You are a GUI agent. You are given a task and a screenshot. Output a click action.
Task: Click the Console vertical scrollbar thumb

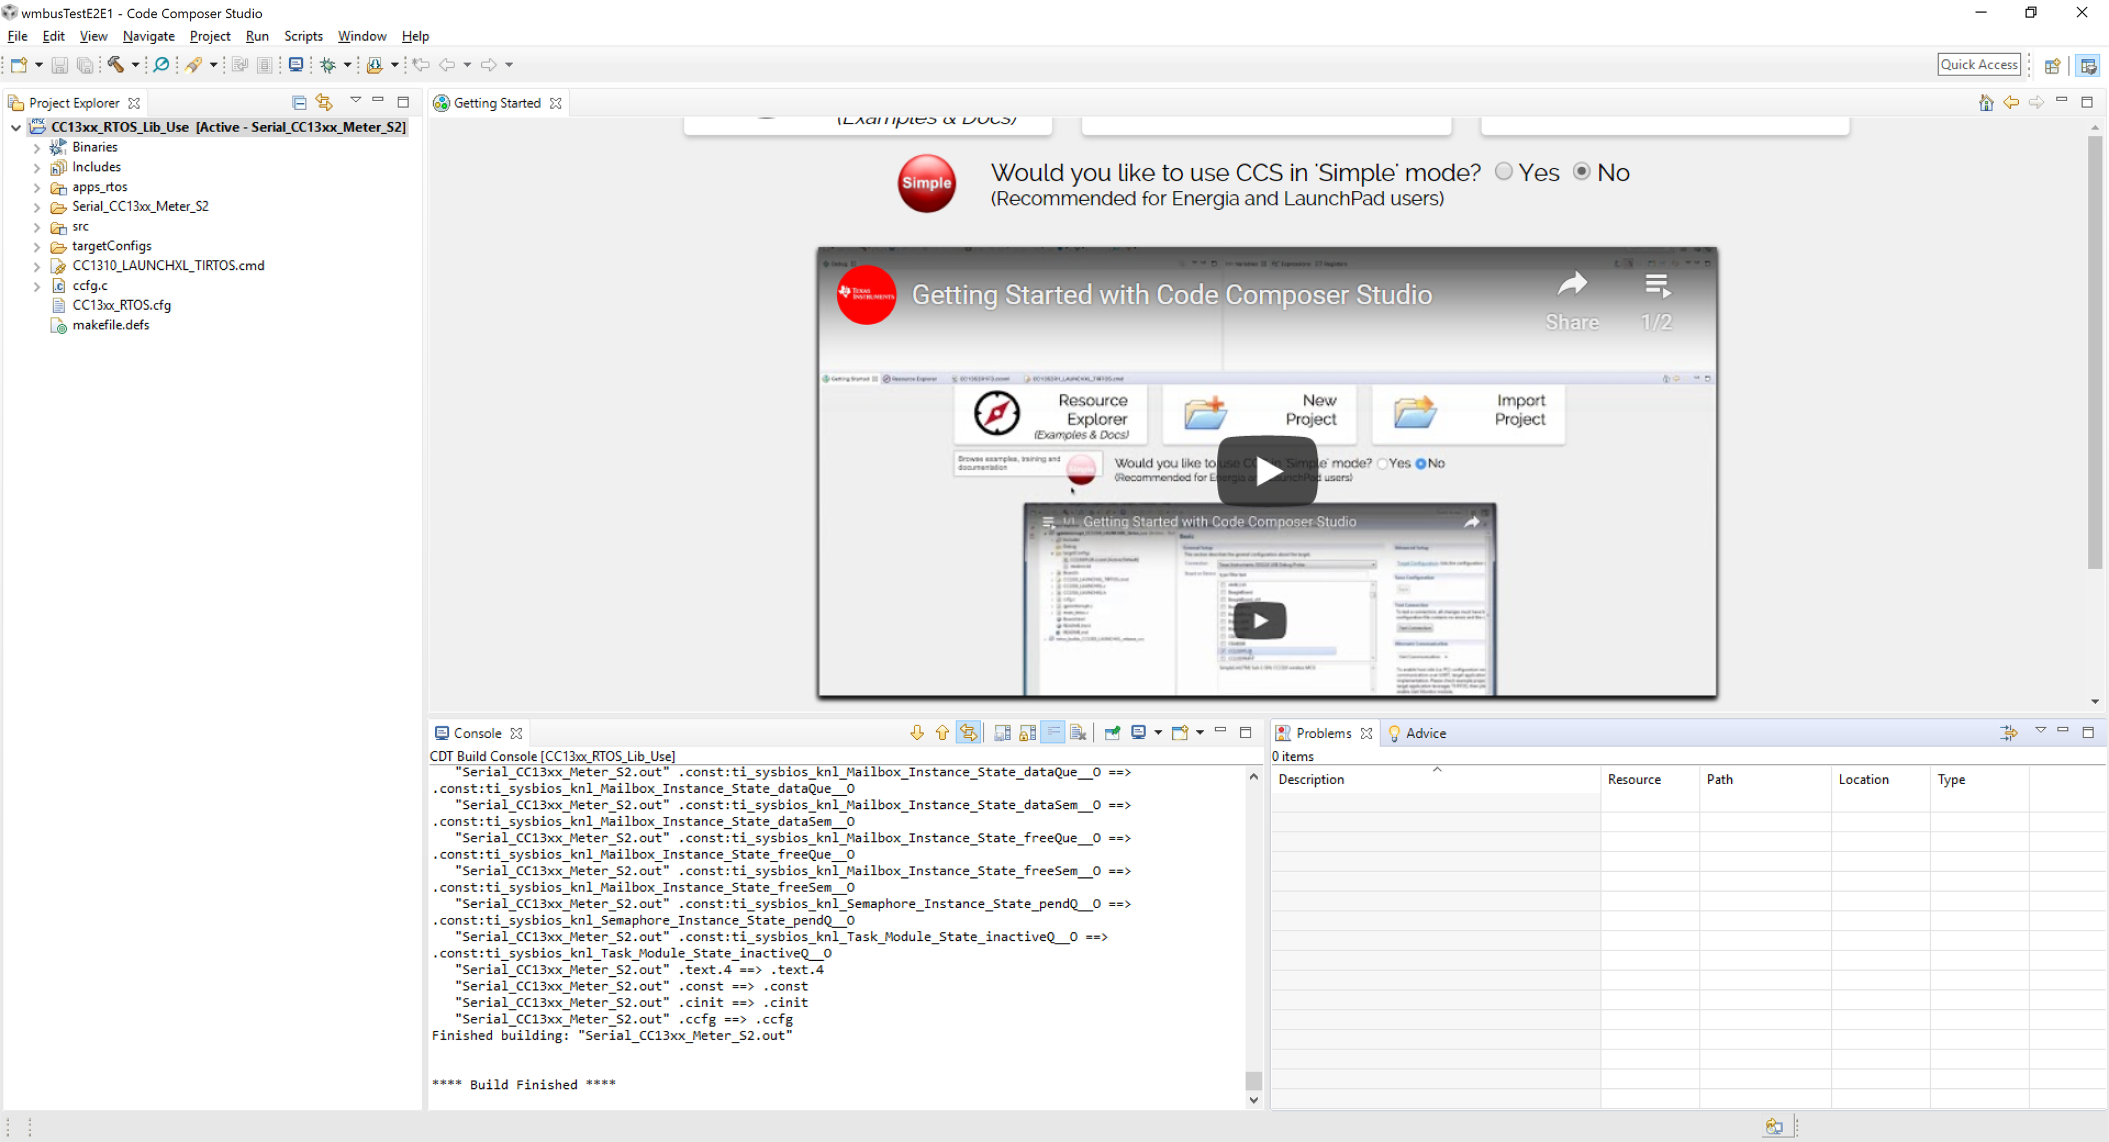pos(1253,1080)
